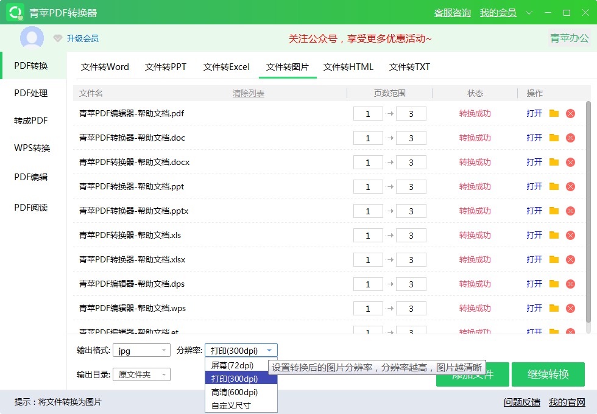Click the user avatar icon
Screen dimensions: 597x414
32,38
